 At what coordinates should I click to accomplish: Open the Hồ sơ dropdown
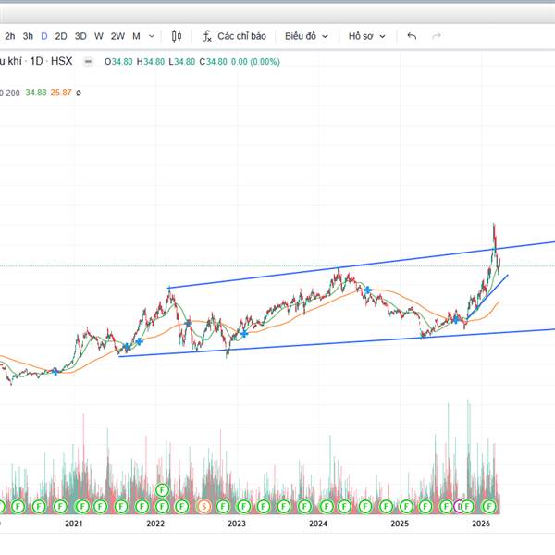(x=366, y=36)
